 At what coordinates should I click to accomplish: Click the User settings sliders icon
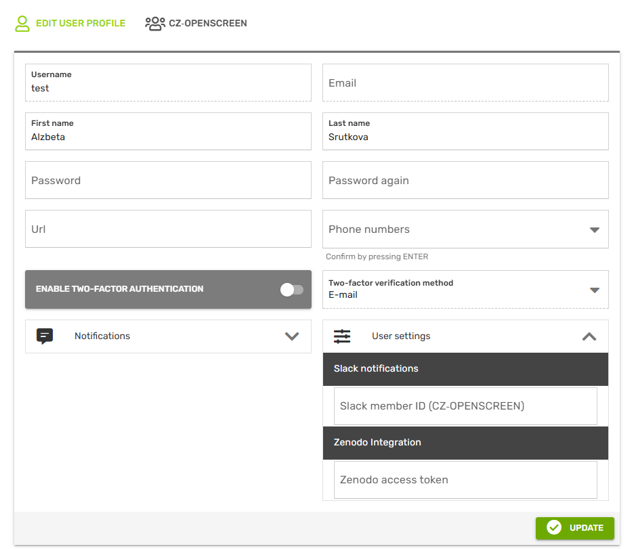pos(342,336)
